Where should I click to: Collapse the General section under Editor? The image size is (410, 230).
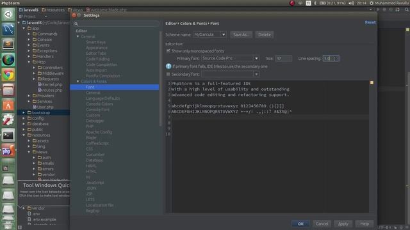78,36
